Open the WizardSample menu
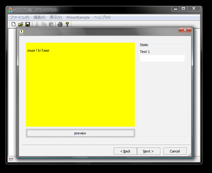Viewport: 212px width, 173px height. click(x=78, y=17)
